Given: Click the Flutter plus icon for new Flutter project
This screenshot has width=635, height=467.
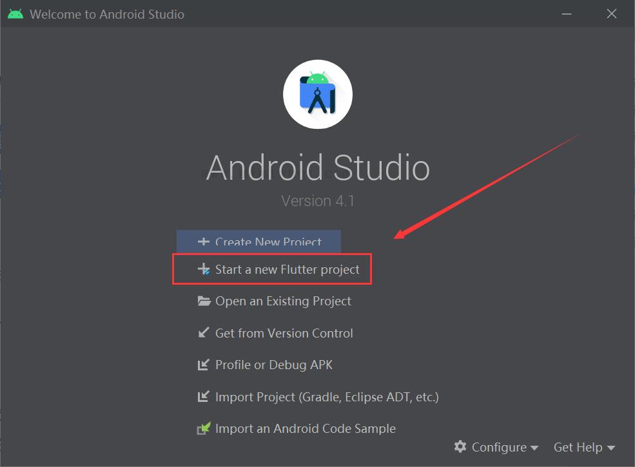Looking at the screenshot, I should [204, 269].
